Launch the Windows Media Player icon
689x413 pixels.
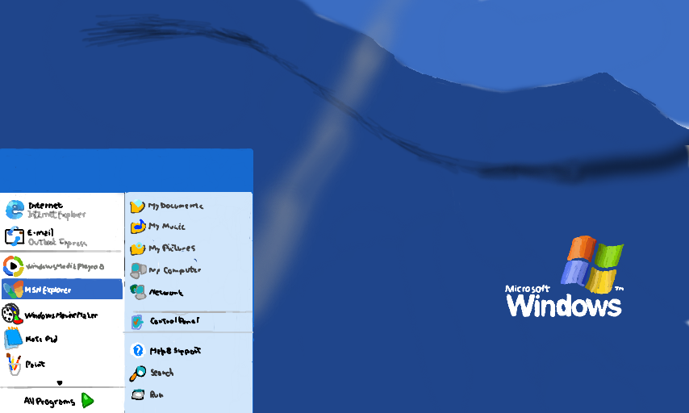tap(13, 266)
